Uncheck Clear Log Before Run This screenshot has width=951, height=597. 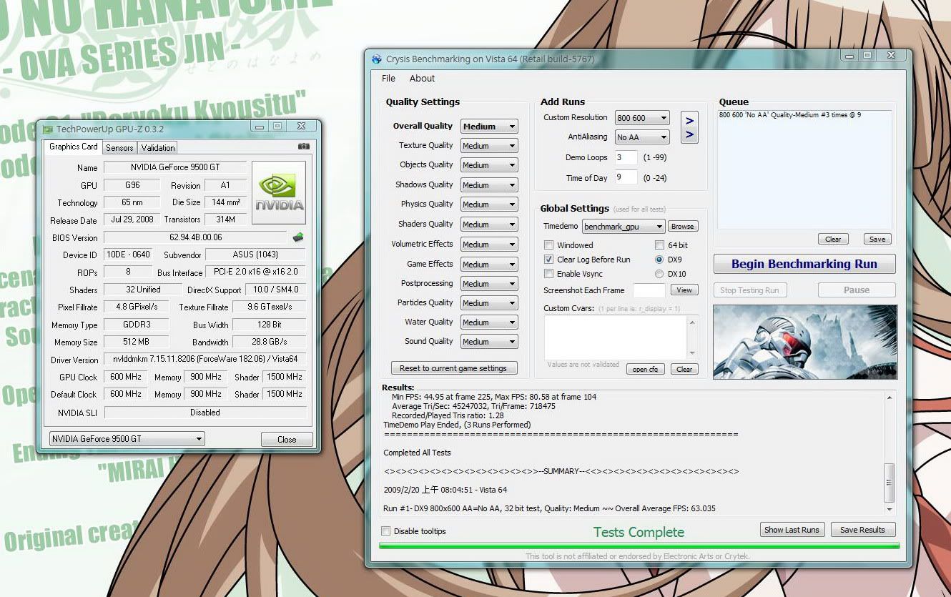(x=549, y=260)
